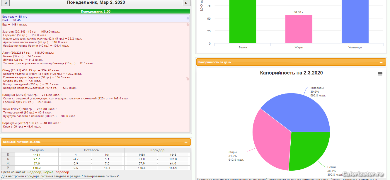The width and height of the screenshot is (390, 180).
Task: Click the Съедено calories value 1484
Action: pos(37,154)
